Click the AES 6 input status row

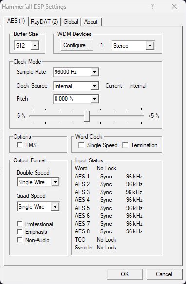coord(109,216)
